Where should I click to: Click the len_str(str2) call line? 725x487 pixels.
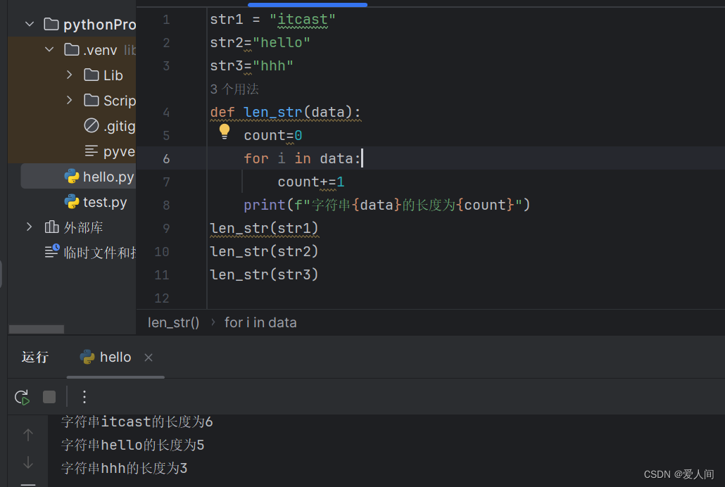point(264,251)
